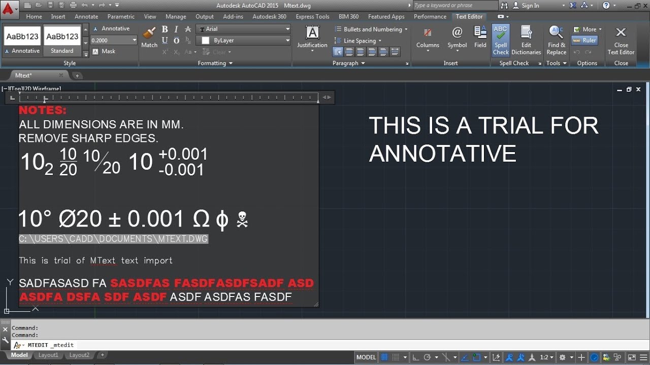Switch to the Annotate ribbon tab

point(86,17)
